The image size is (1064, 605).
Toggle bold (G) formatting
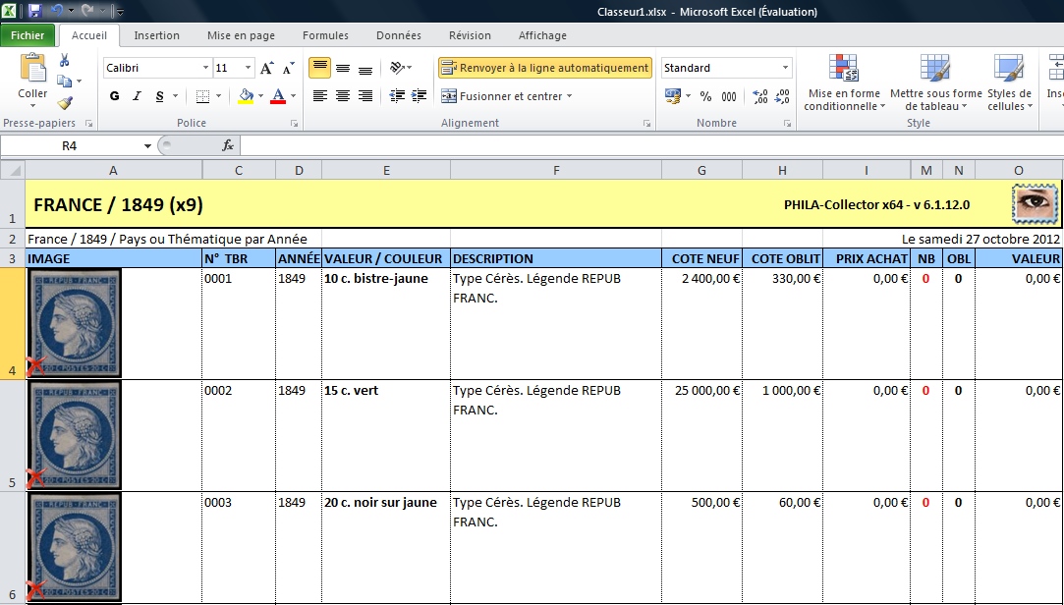point(115,96)
